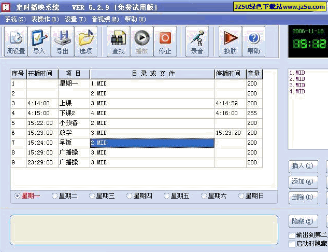The height and width of the screenshot is (252, 328).
Task: Open the 选项 options folder icon
Action: tap(86, 41)
